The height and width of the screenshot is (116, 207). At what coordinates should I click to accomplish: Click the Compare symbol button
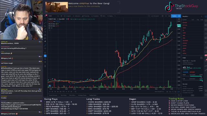pyautogui.click(x=67, y=16)
